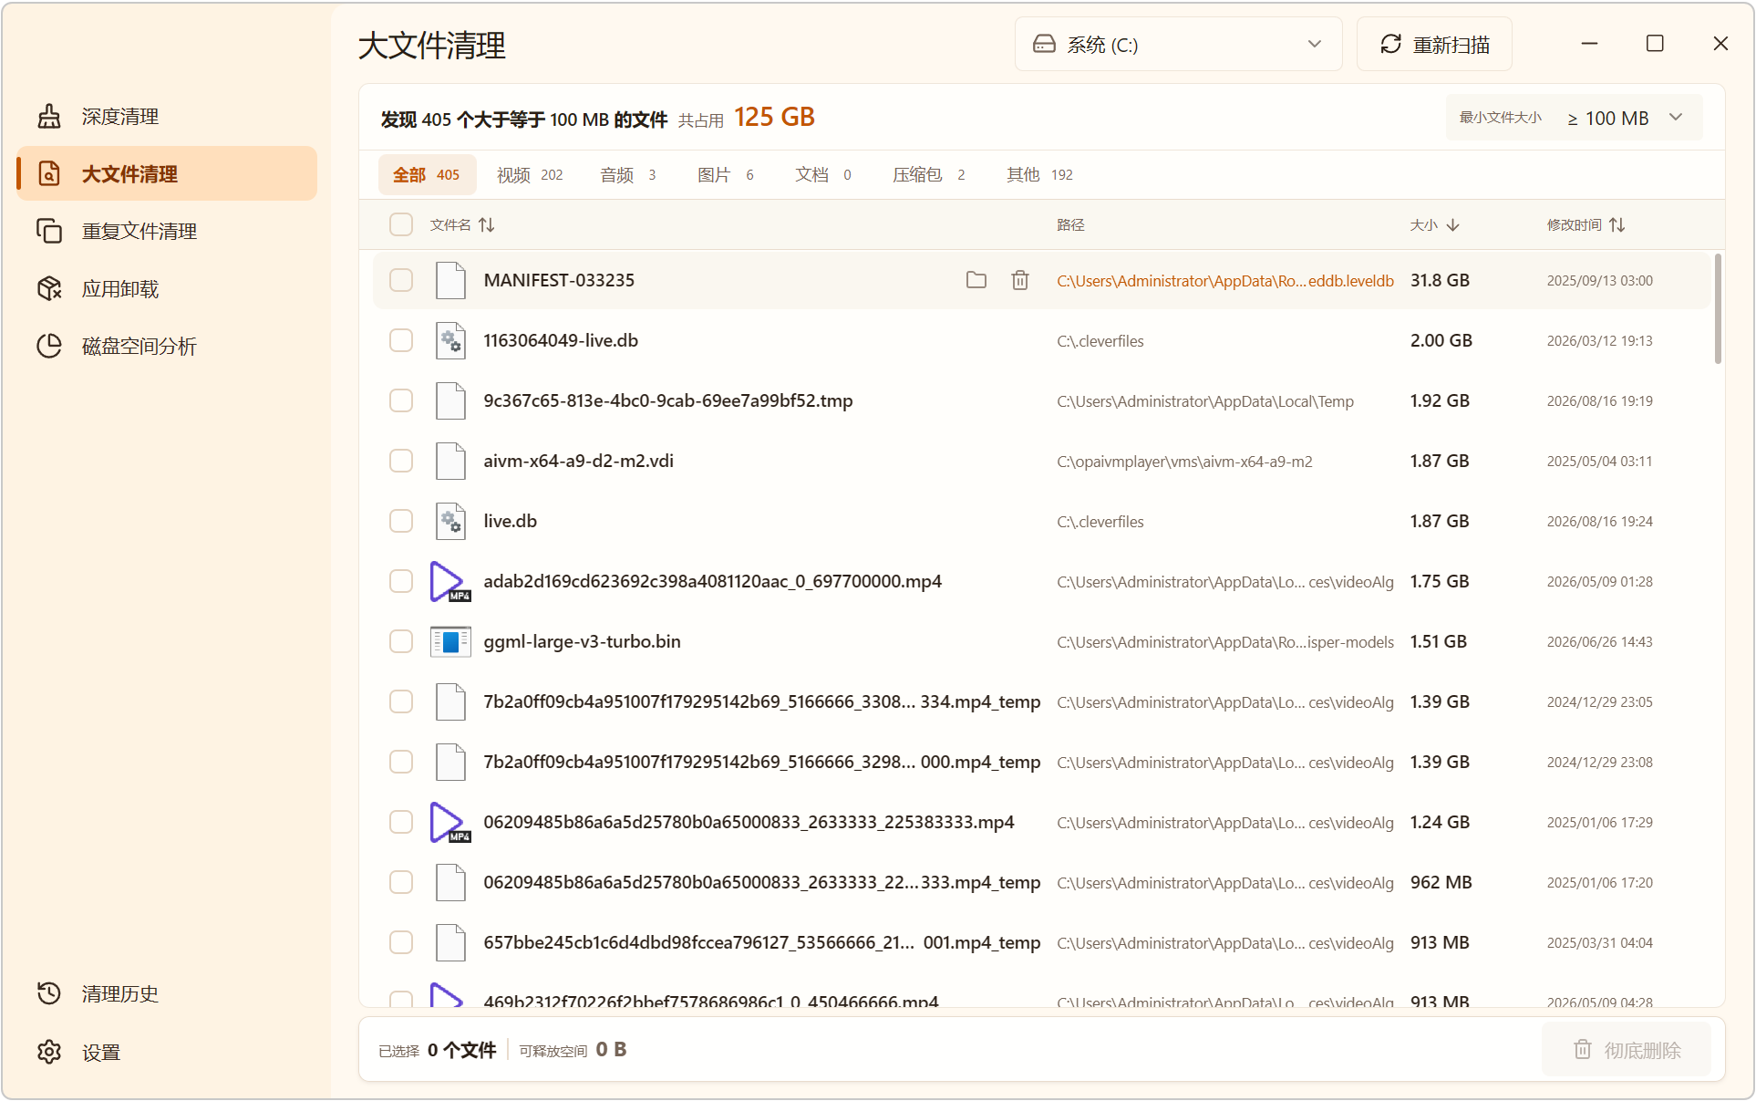This screenshot has height=1101, width=1756.
Task: Click trash icon on MANIFEST-033235 row
Action: click(x=1020, y=280)
